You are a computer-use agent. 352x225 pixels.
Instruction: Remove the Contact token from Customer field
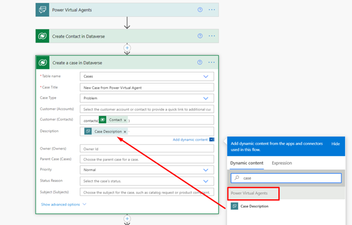pos(125,120)
